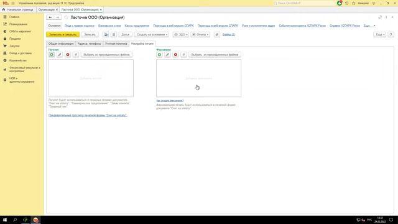398x224 pixels.
Task: Delete the Факсимиле image with red cross
Action: 175,55
